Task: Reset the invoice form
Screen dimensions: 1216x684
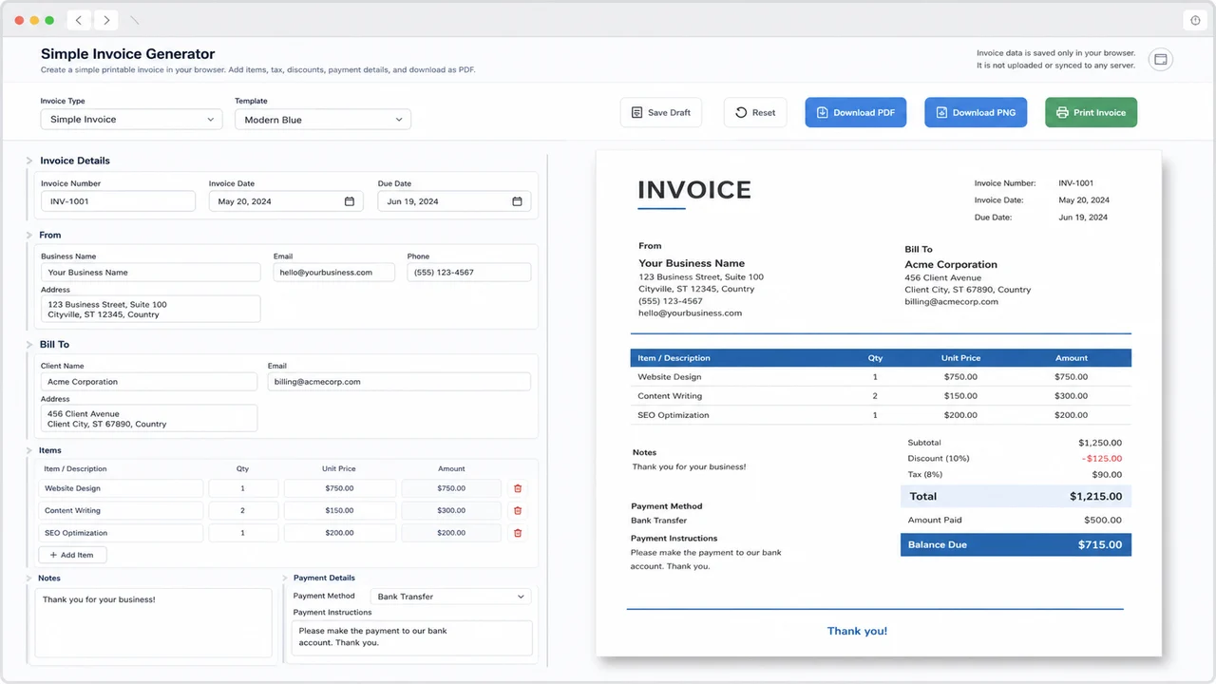Action: point(755,112)
